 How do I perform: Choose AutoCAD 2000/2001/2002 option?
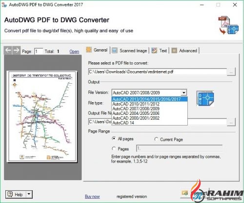[149, 118]
